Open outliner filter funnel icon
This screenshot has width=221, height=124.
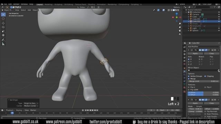[x=214, y=7]
